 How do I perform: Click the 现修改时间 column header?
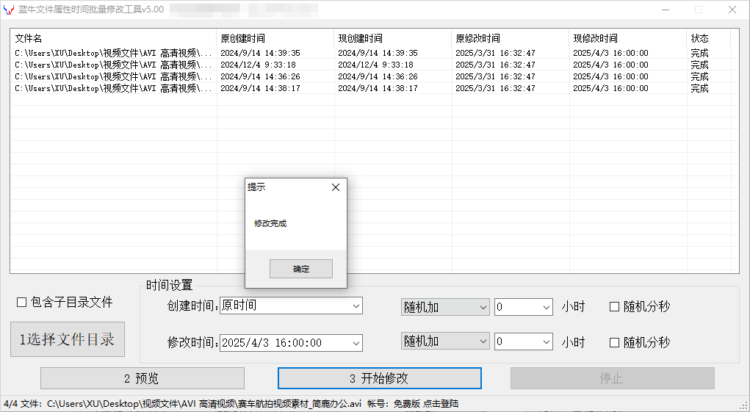[628, 38]
